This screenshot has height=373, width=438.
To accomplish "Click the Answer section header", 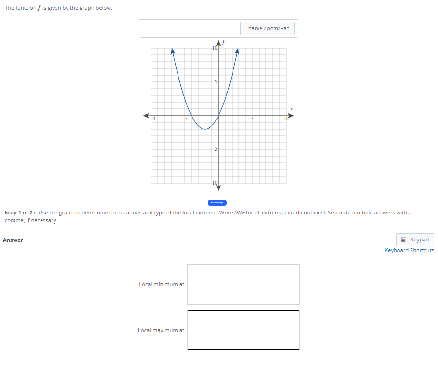I will [13, 240].
